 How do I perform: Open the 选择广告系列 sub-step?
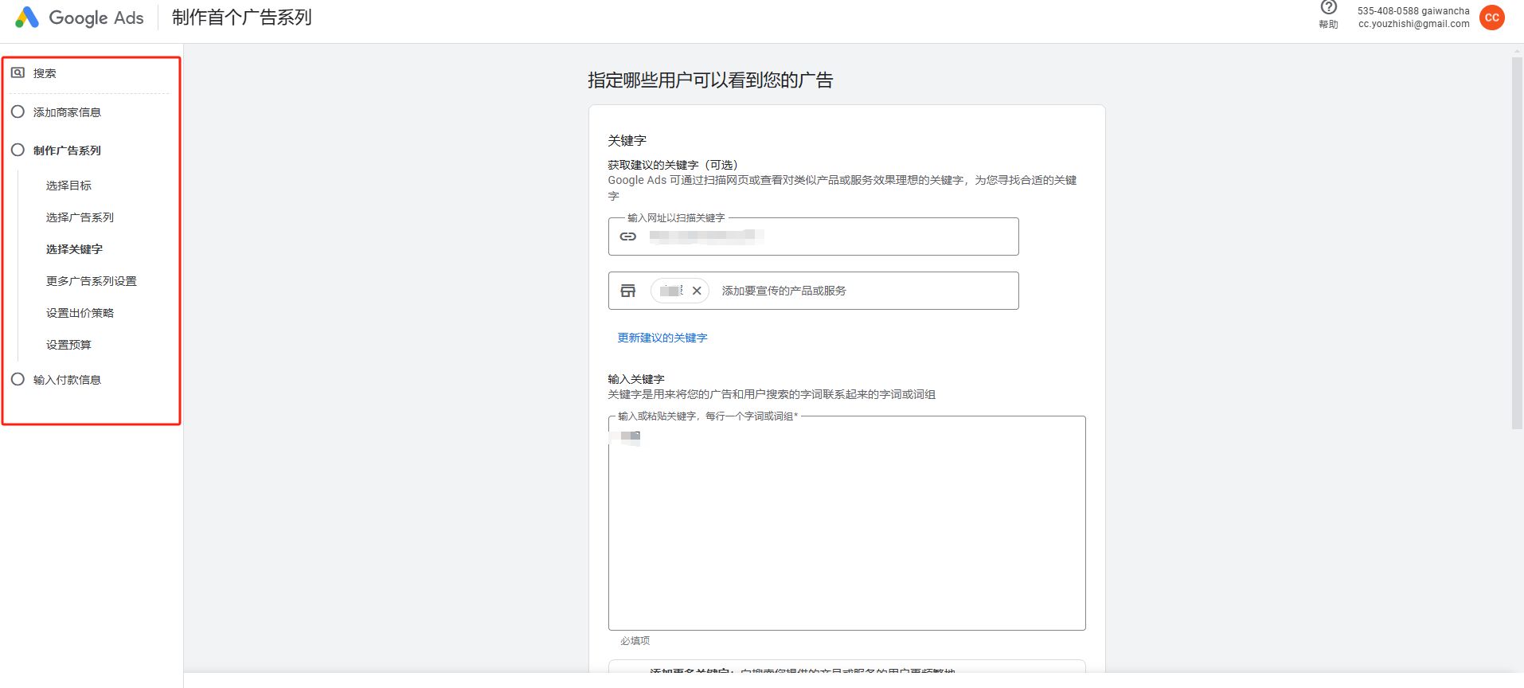tap(80, 217)
